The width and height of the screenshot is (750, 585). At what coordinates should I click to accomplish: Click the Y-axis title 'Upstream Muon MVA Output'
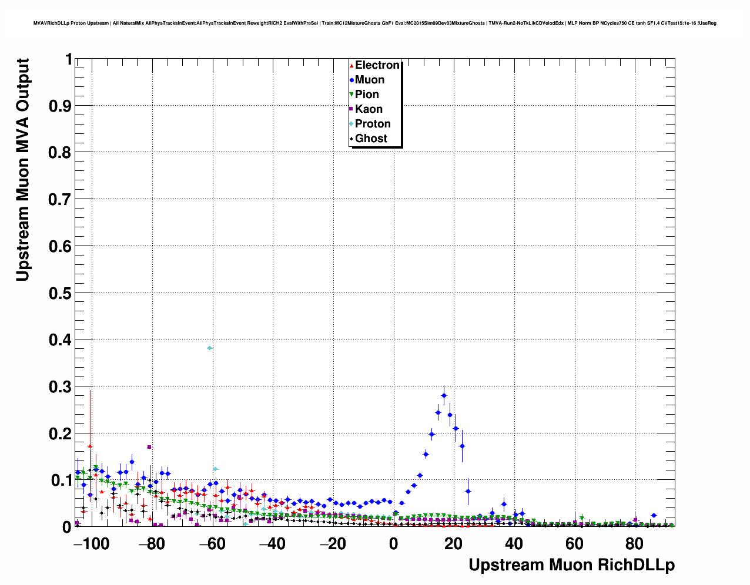[x=22, y=170]
